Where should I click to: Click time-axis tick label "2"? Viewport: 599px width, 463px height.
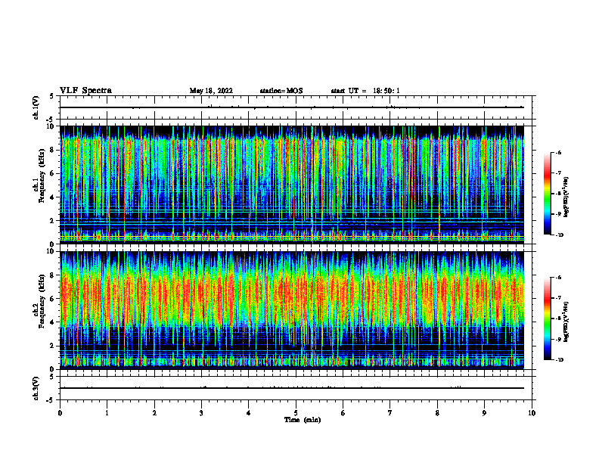tap(154, 413)
